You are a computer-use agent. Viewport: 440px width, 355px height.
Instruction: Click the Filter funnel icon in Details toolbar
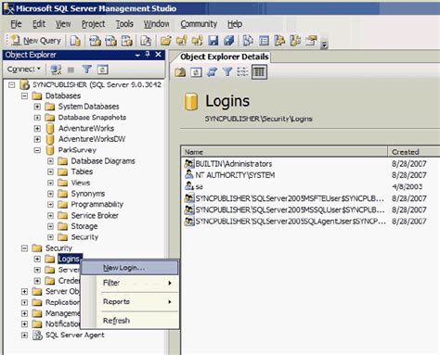pos(227,72)
